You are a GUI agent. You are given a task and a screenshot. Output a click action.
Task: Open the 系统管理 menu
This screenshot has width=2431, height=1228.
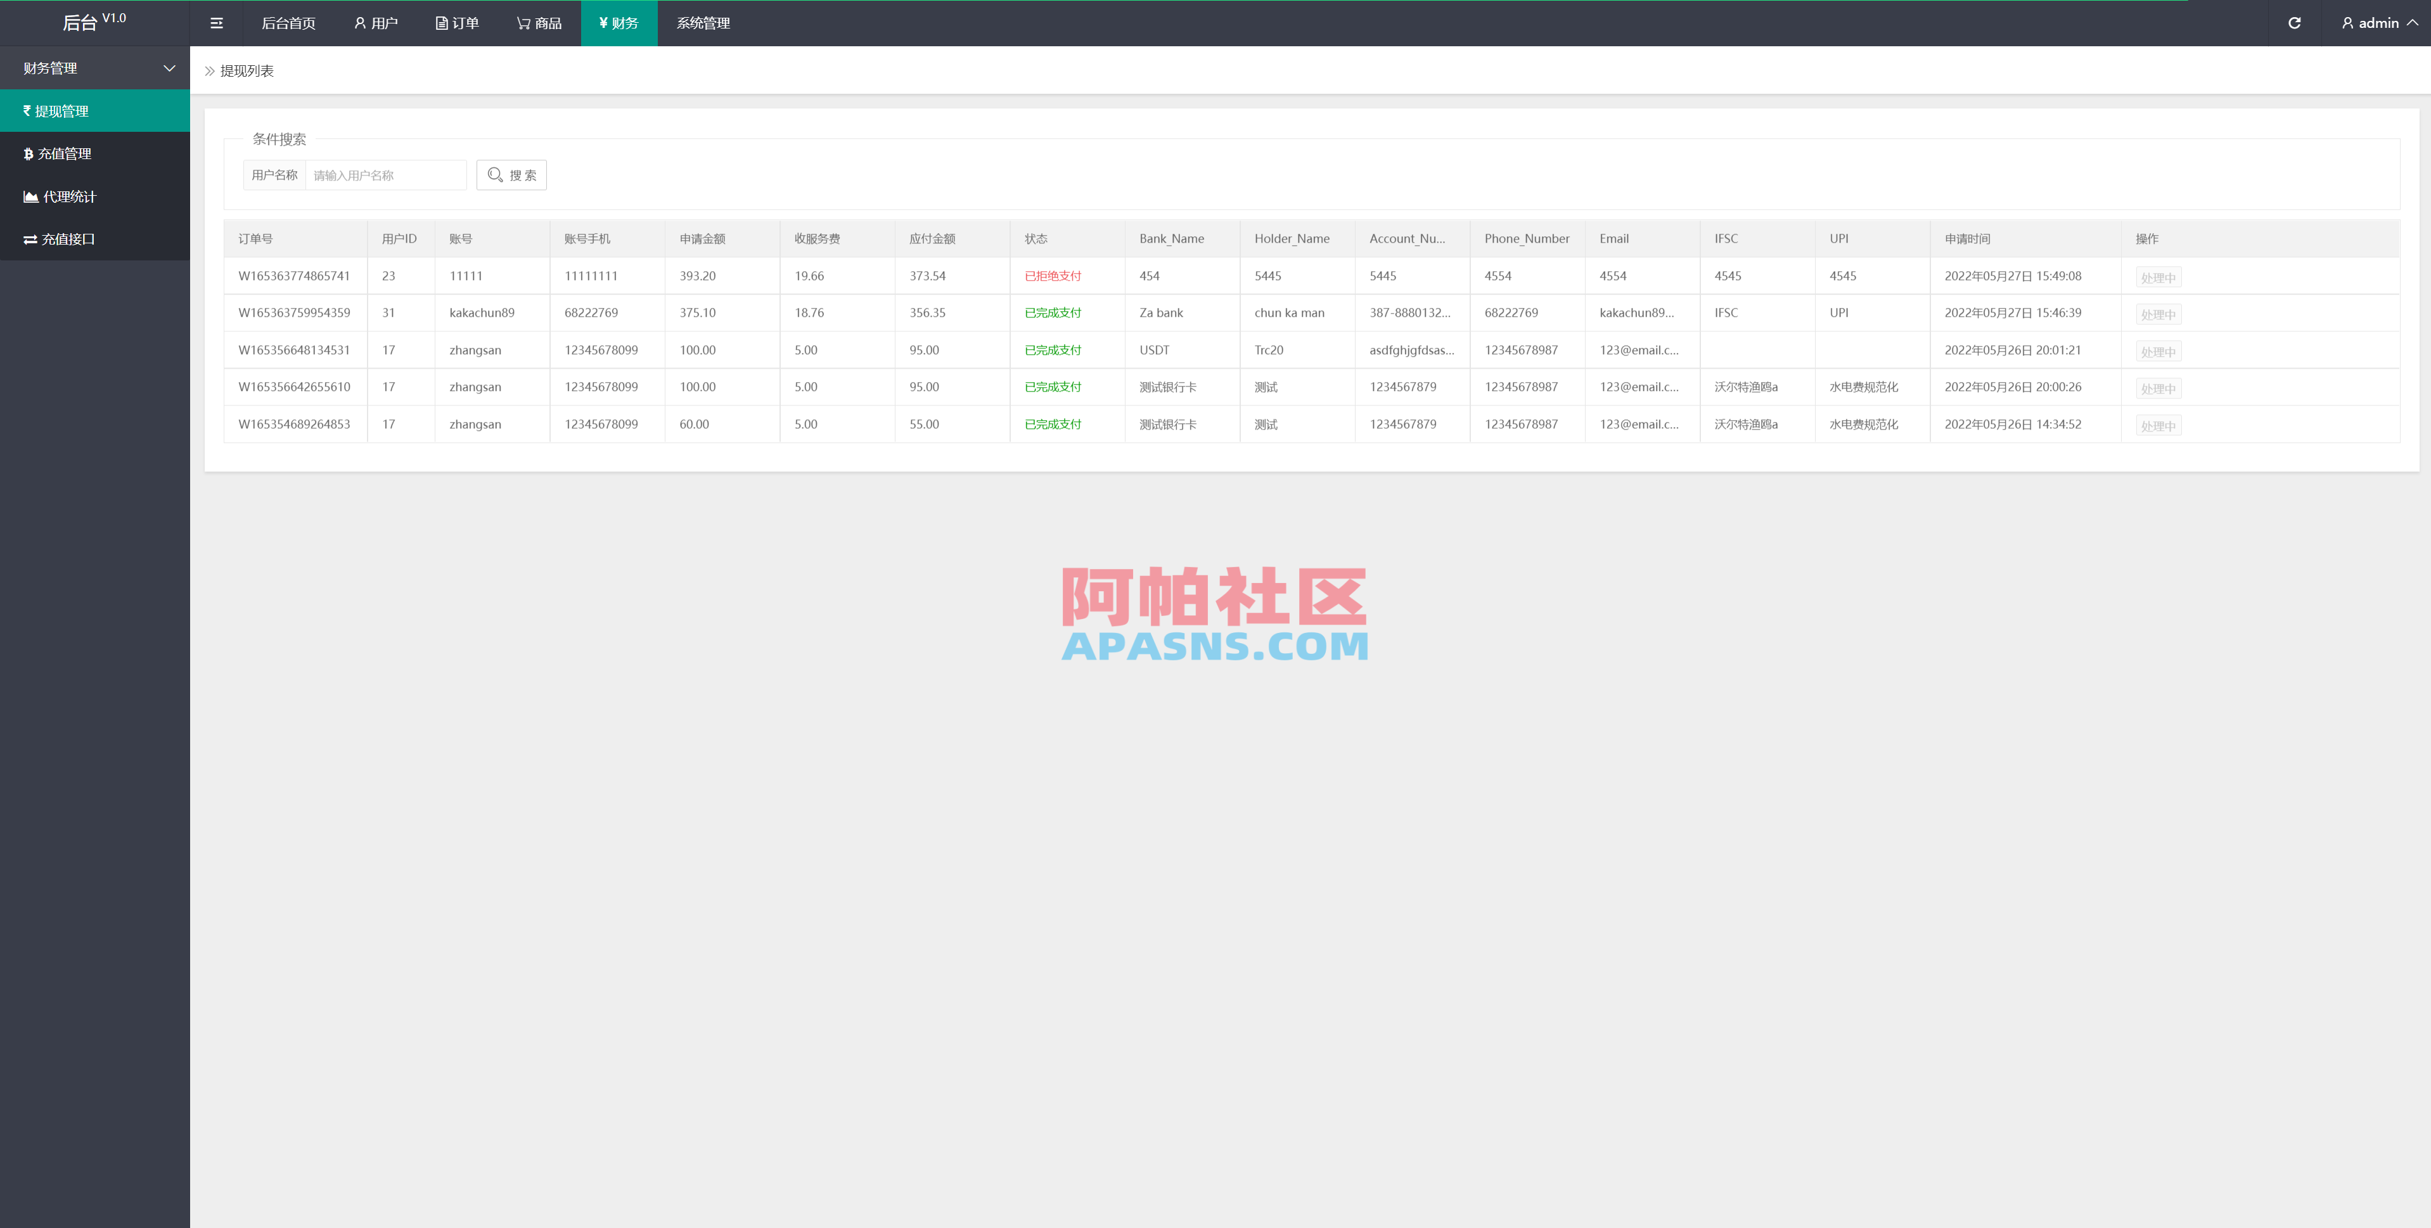[x=702, y=23]
